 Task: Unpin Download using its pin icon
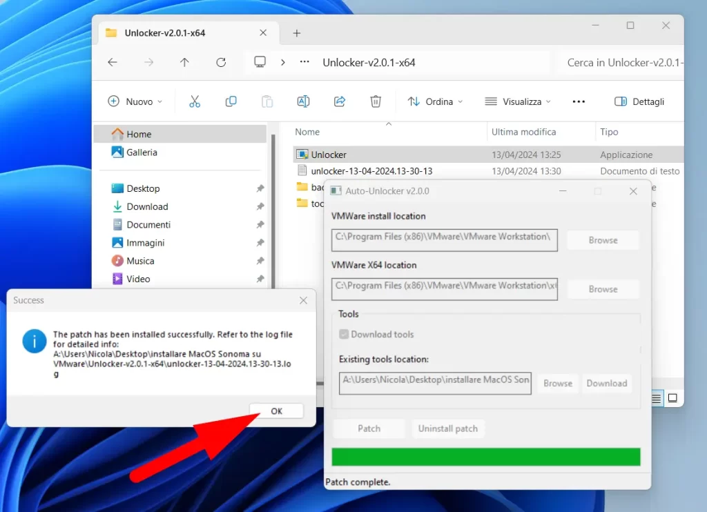pos(260,206)
